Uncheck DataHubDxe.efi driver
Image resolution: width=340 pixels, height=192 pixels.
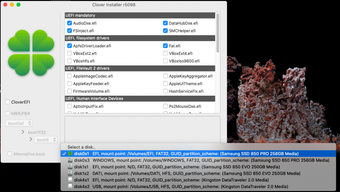[x=165, y=23]
